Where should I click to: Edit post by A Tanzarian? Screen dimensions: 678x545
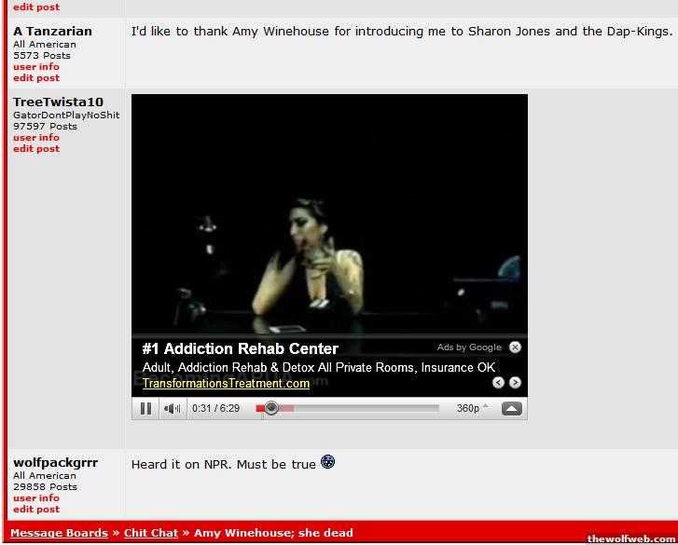coord(36,78)
